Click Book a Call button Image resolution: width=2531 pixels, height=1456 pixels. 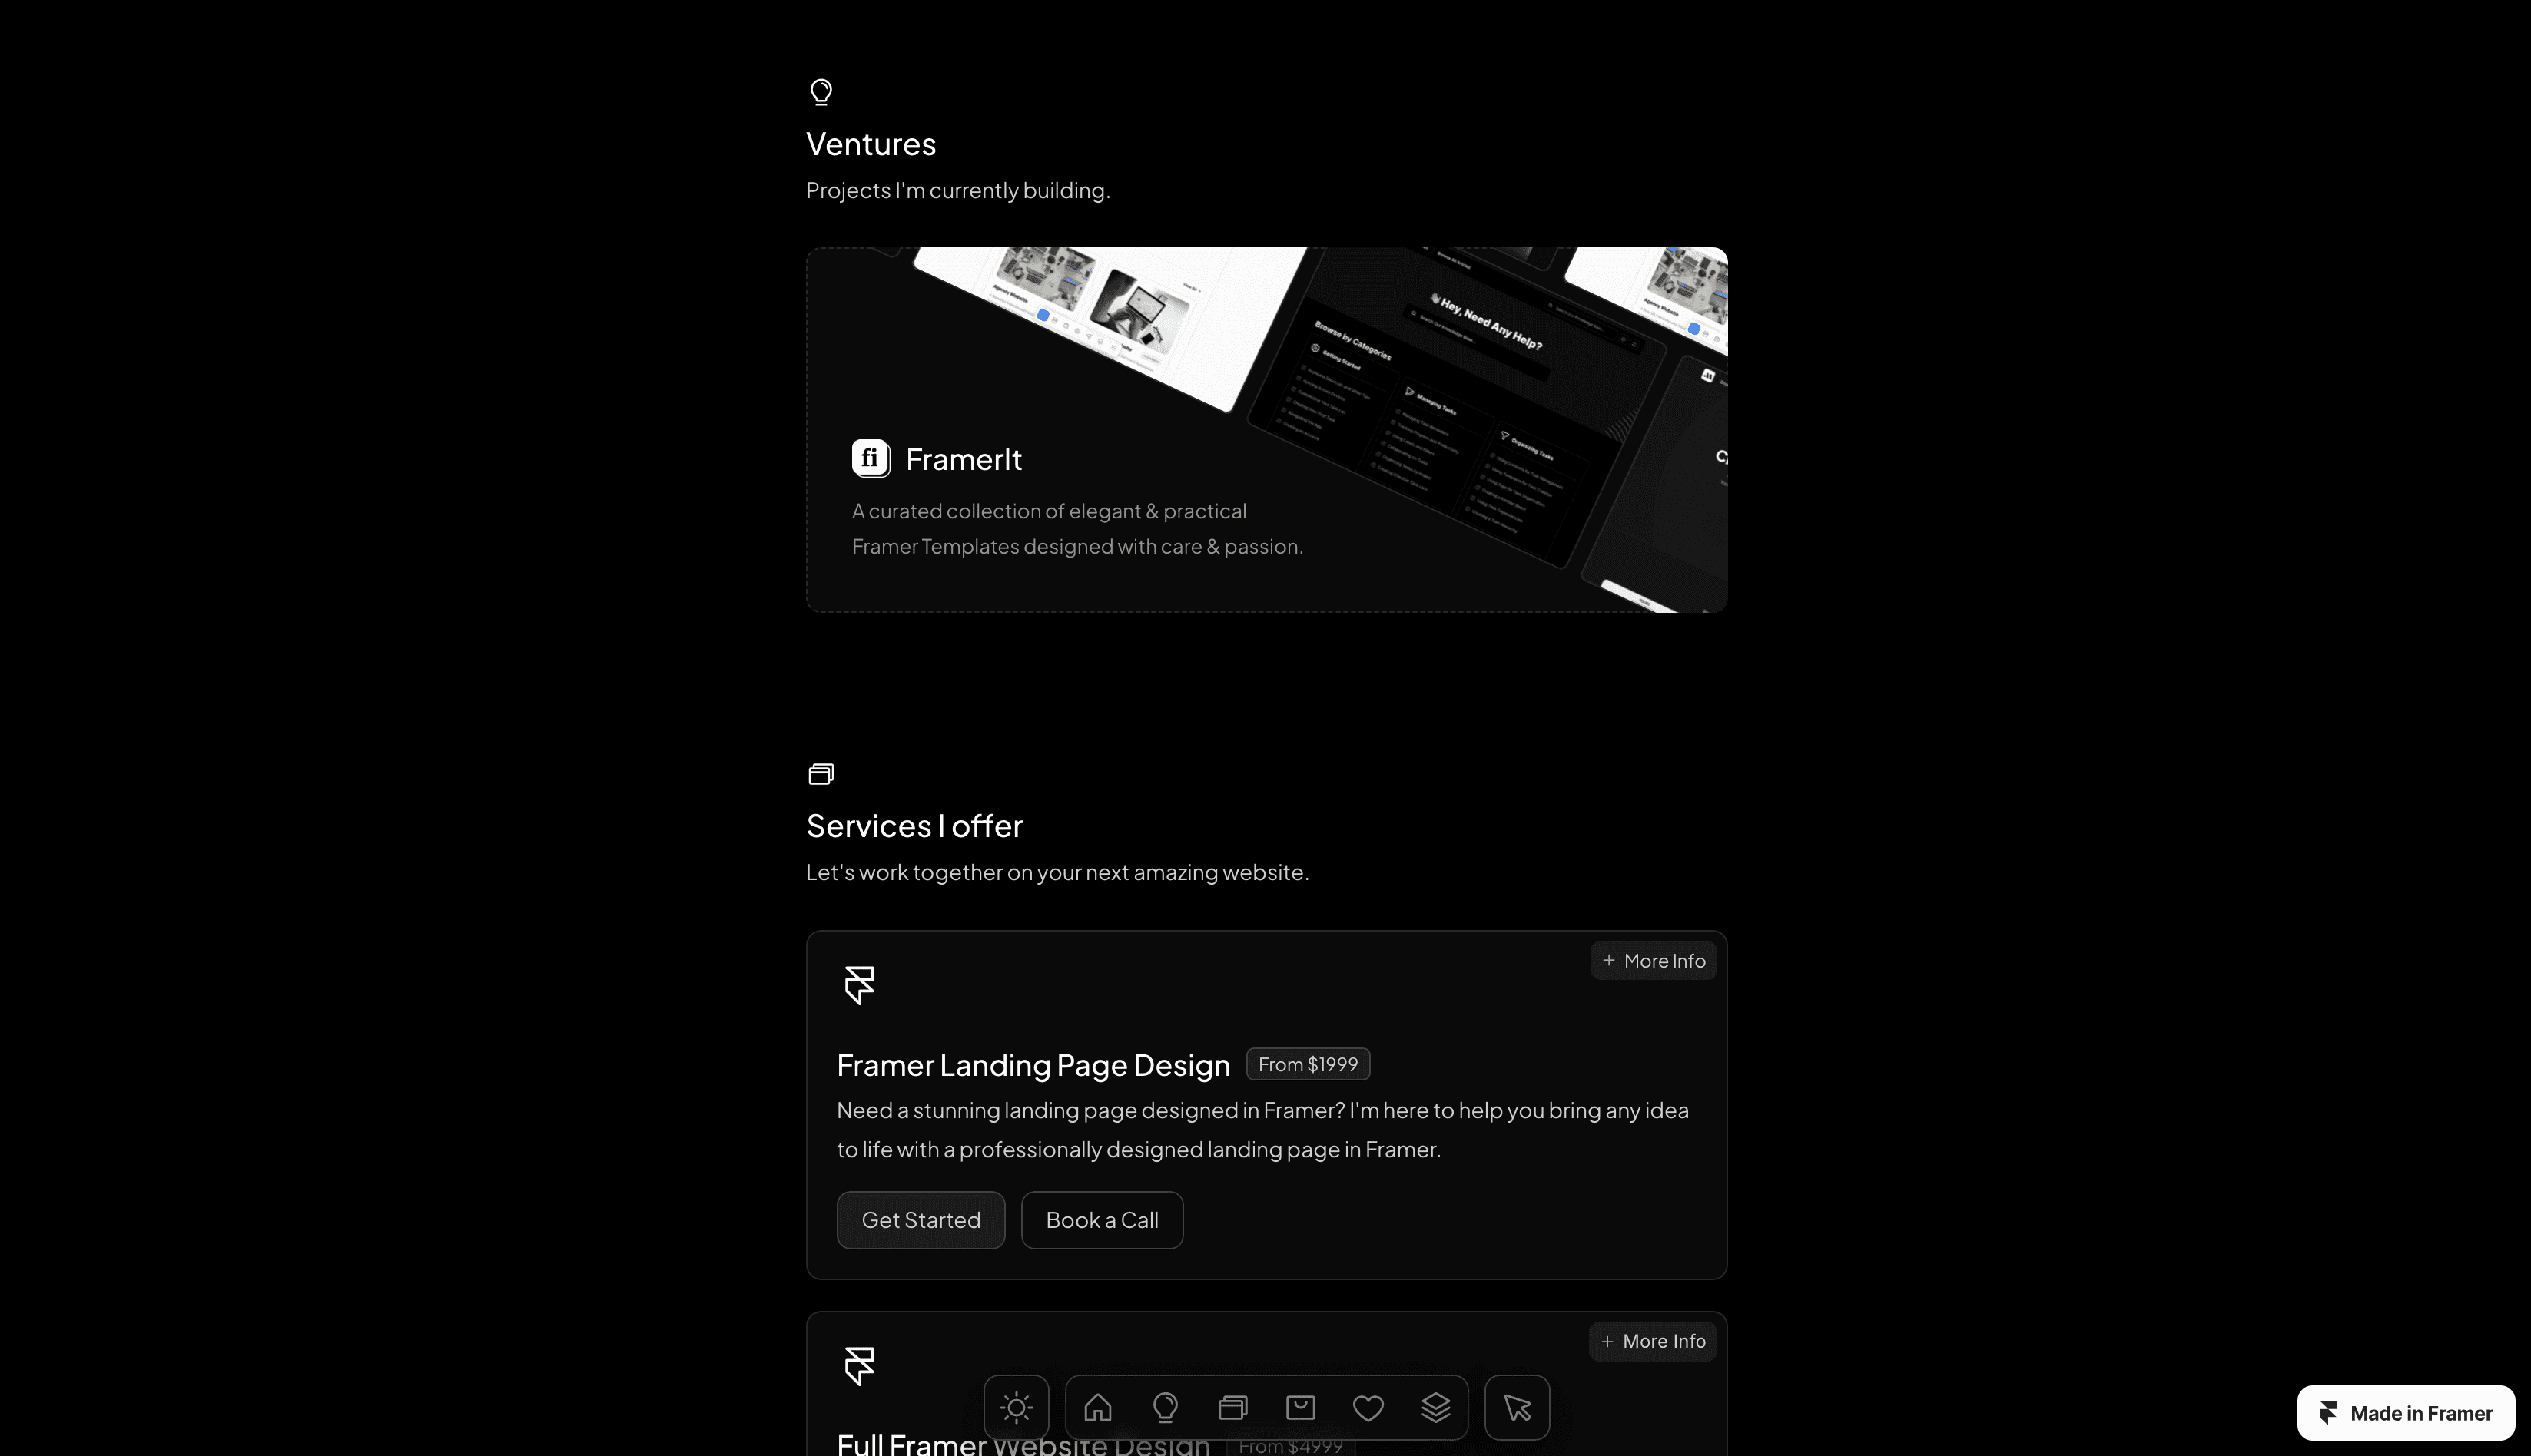coord(1101,1220)
